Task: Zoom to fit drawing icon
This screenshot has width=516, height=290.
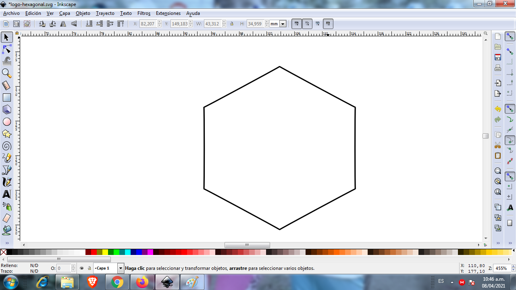Action: point(498,181)
